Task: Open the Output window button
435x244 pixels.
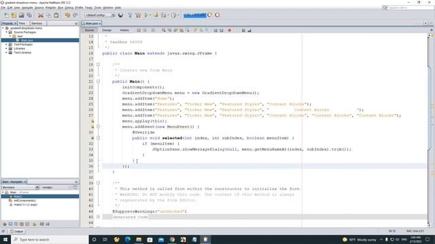Action: point(16,231)
